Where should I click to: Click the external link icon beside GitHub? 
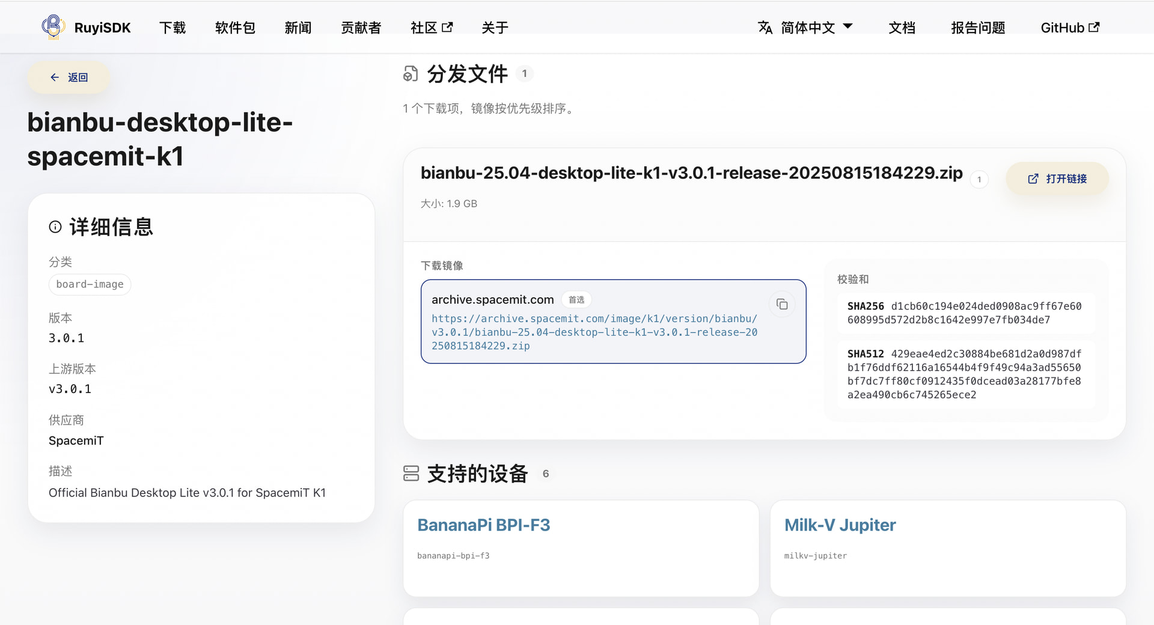pyautogui.click(x=1094, y=27)
